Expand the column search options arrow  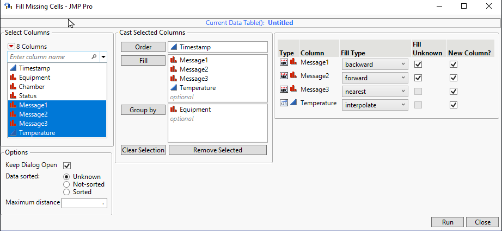[x=103, y=56]
